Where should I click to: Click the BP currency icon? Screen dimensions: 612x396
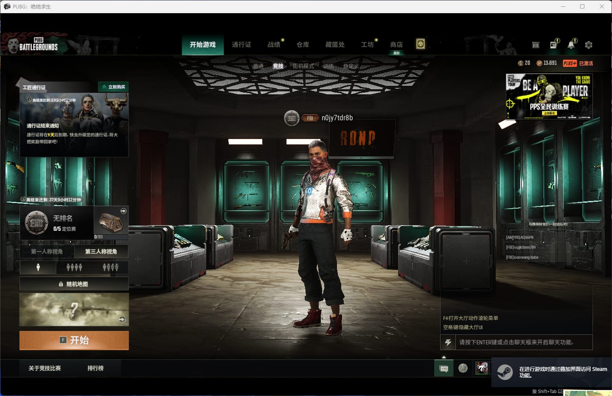click(539, 63)
